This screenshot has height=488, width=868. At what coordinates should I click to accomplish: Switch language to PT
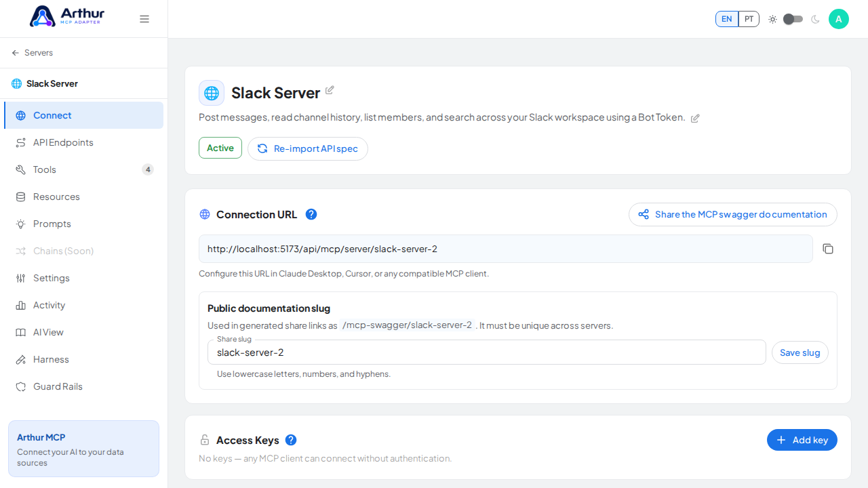click(749, 19)
